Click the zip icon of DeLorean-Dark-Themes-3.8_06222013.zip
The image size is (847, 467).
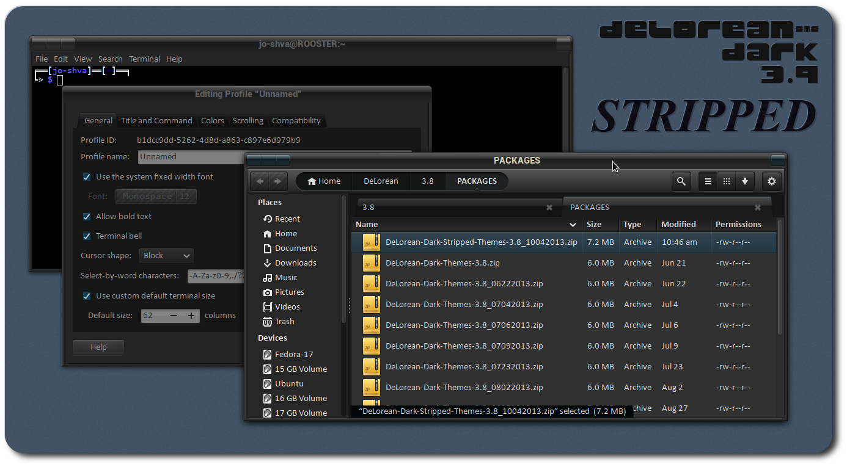pos(372,284)
